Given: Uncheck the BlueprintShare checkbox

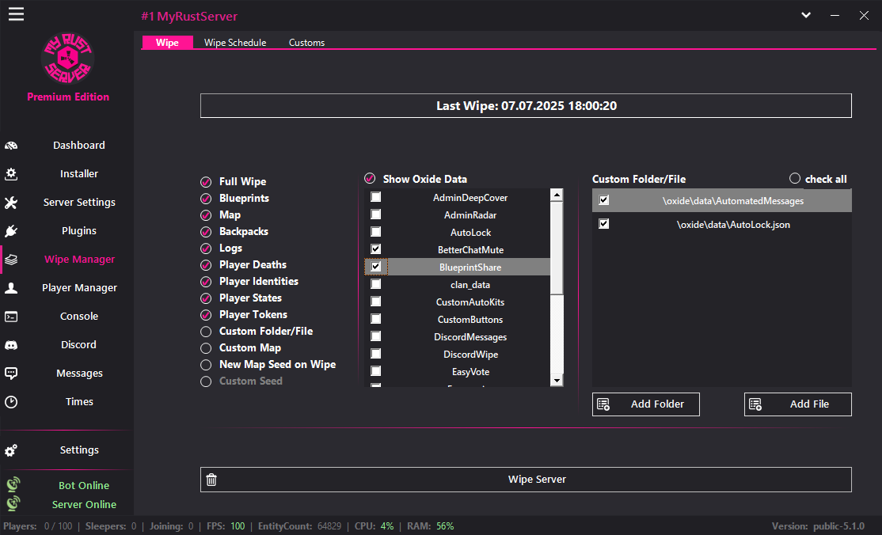Looking at the screenshot, I should point(375,266).
